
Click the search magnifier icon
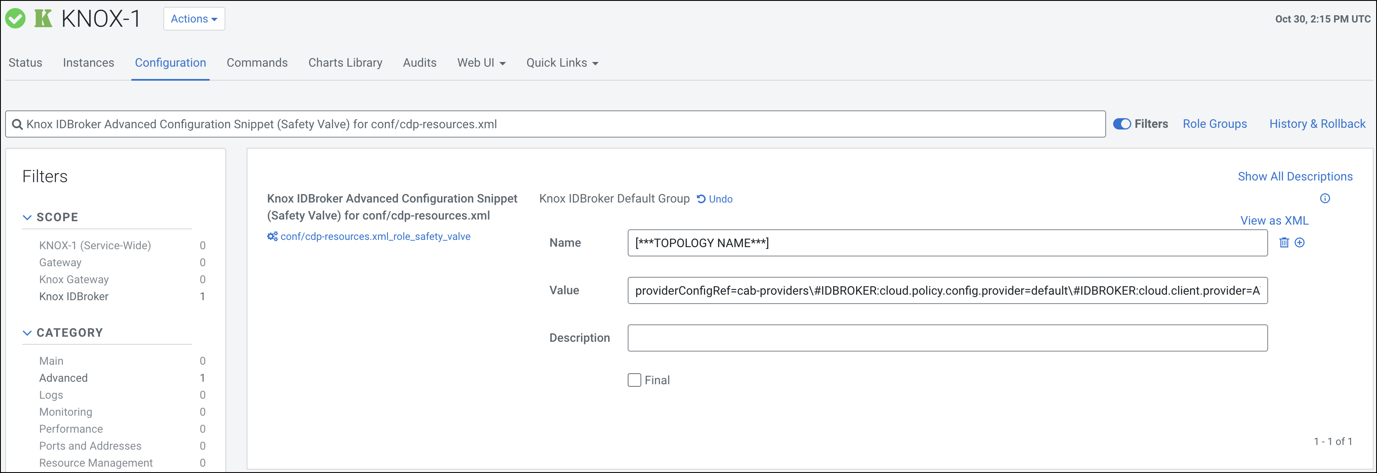tap(17, 124)
